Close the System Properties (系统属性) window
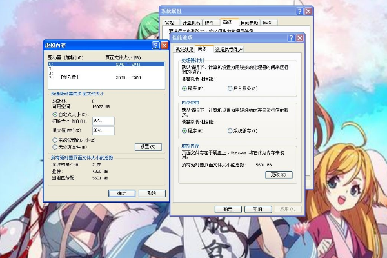The height and width of the screenshot is (258, 387). (308, 11)
